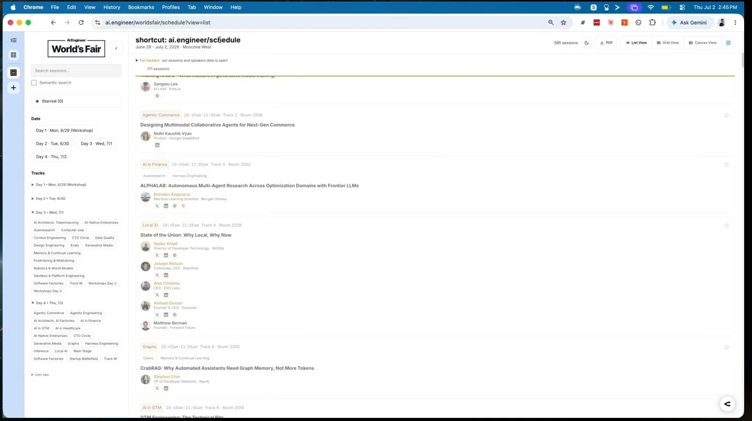Open Sangwu Lee's website globe icon

click(157, 96)
